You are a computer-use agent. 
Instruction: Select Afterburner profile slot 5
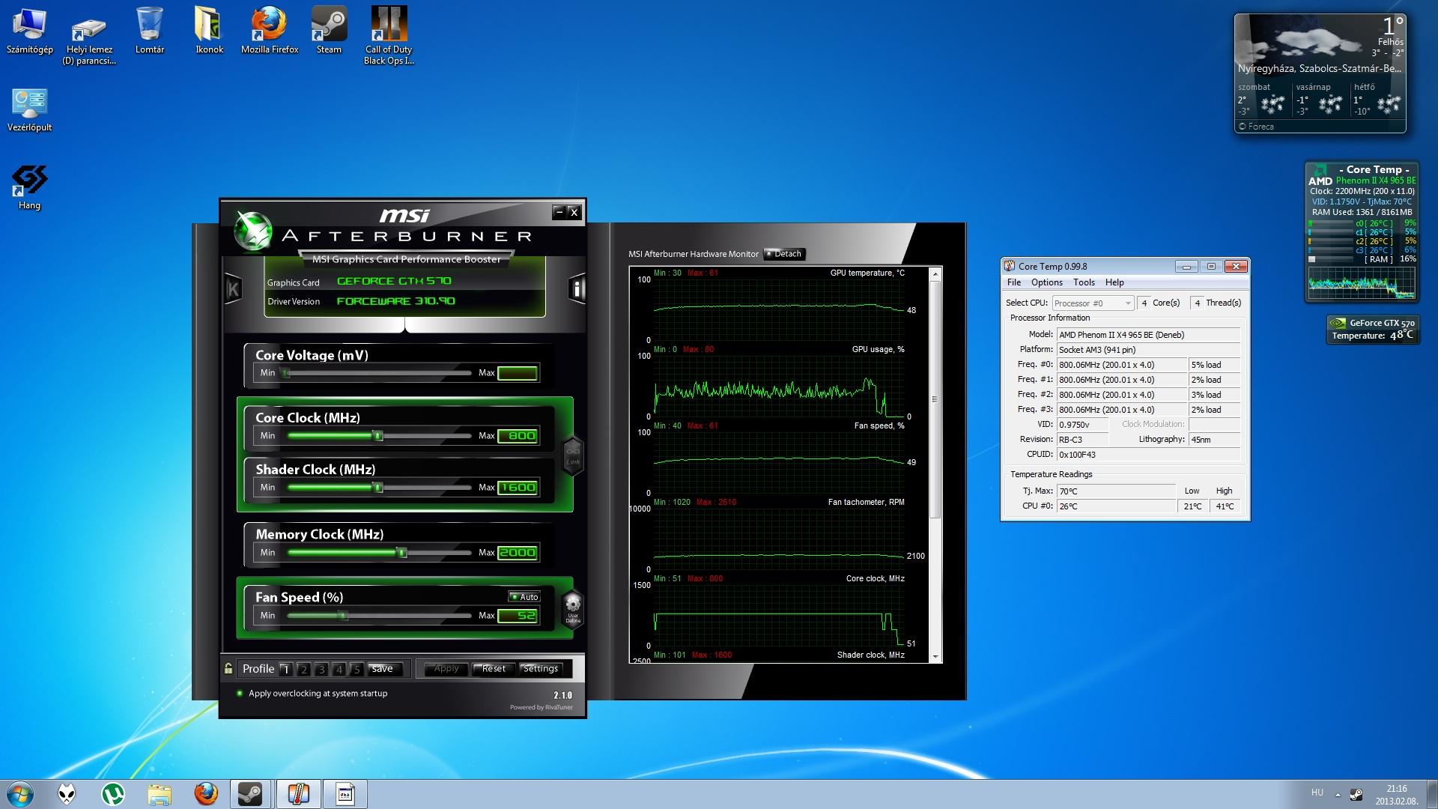[x=357, y=670]
